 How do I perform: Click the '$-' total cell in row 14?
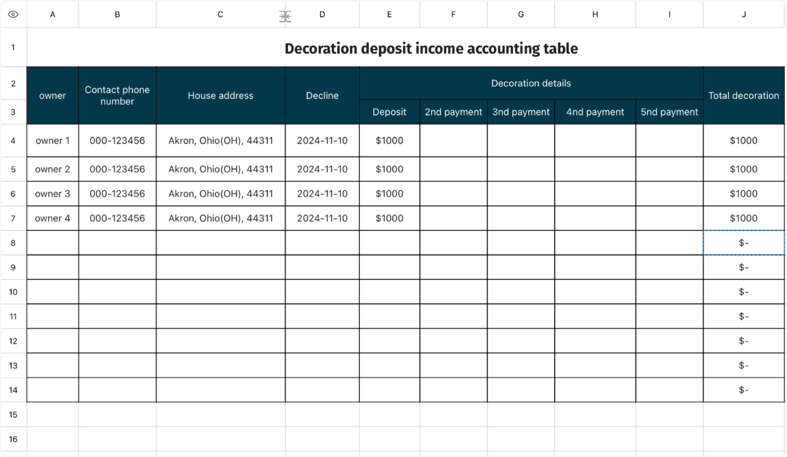tap(744, 390)
